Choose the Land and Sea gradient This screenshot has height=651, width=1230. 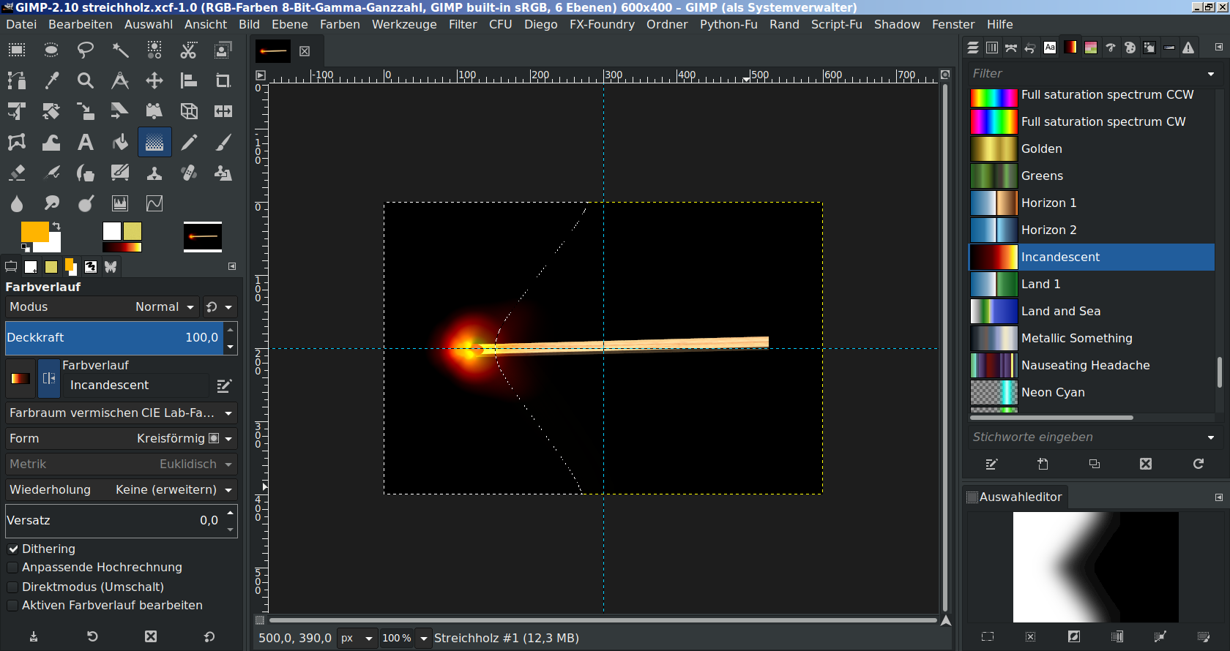tap(1060, 311)
